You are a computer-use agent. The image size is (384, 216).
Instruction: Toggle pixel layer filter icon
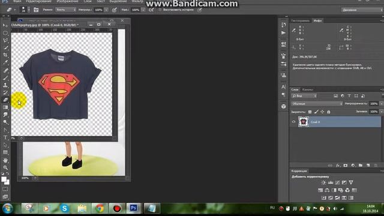pos(335,96)
